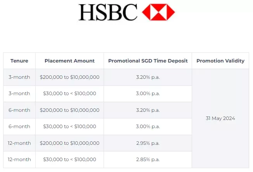
Task: Click 3-month $200,000 to $10,000,000 amount
Action: 69,77
